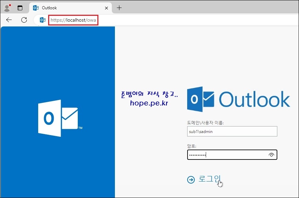Select the Outlook browser tab

pyautogui.click(x=71, y=8)
